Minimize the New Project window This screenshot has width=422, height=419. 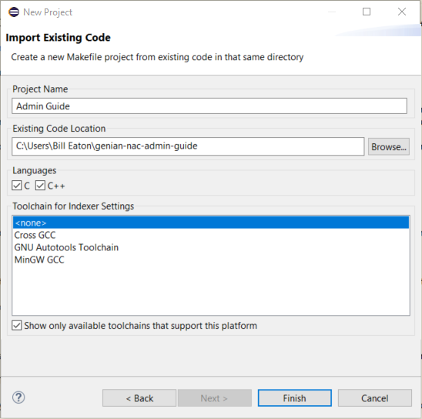pyautogui.click(x=332, y=12)
